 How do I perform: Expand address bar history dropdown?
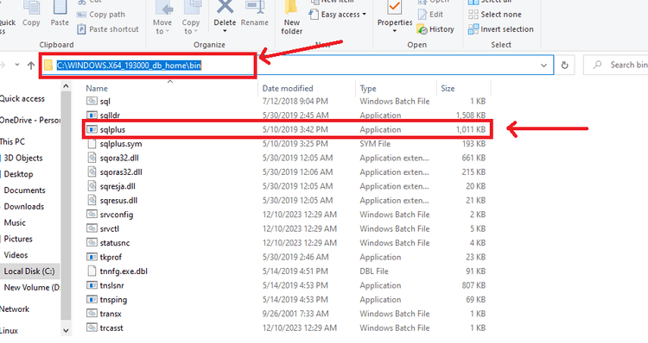pos(543,65)
